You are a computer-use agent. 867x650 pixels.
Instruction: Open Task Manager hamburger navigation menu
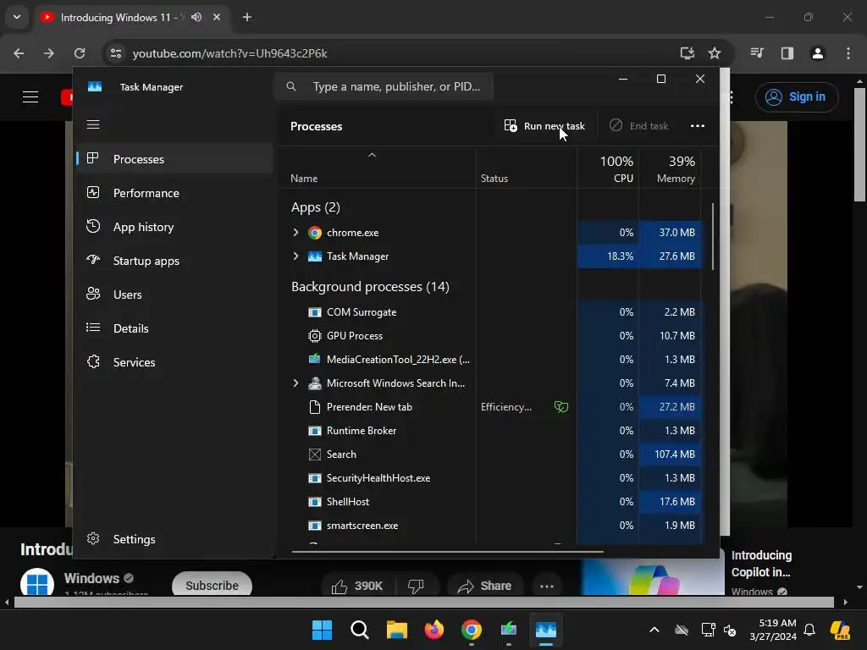93,124
